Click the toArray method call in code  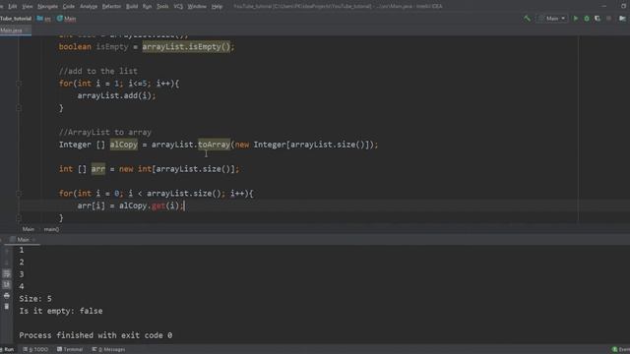pos(214,145)
